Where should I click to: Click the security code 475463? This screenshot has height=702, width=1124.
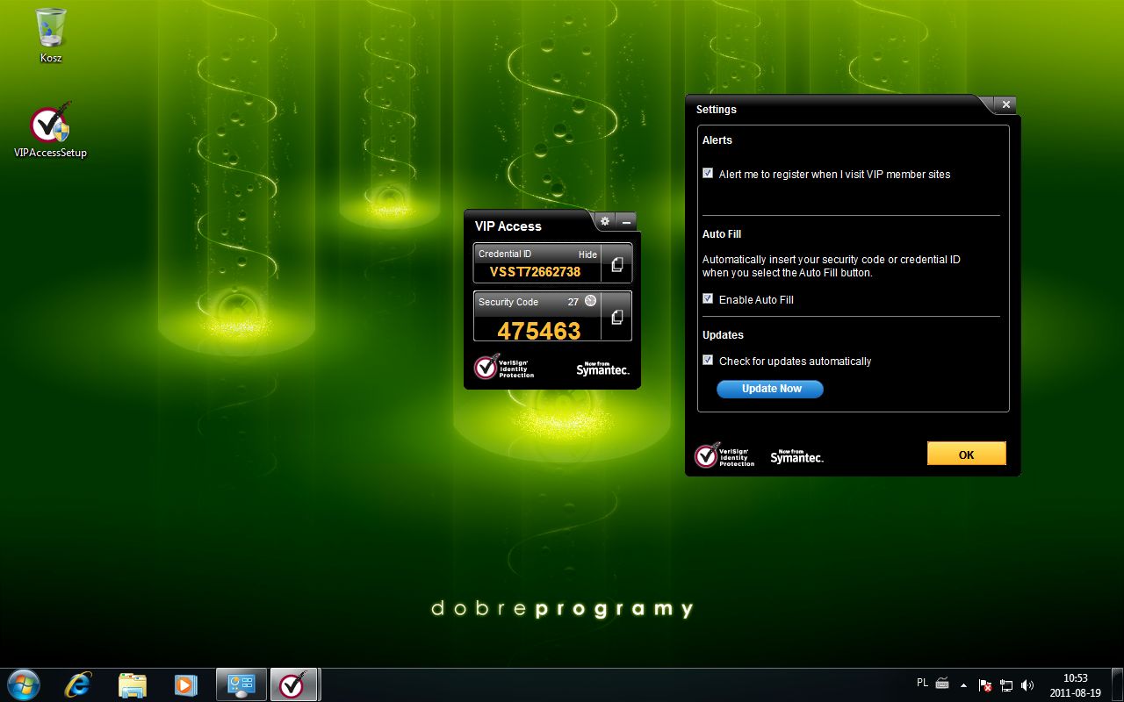539,330
